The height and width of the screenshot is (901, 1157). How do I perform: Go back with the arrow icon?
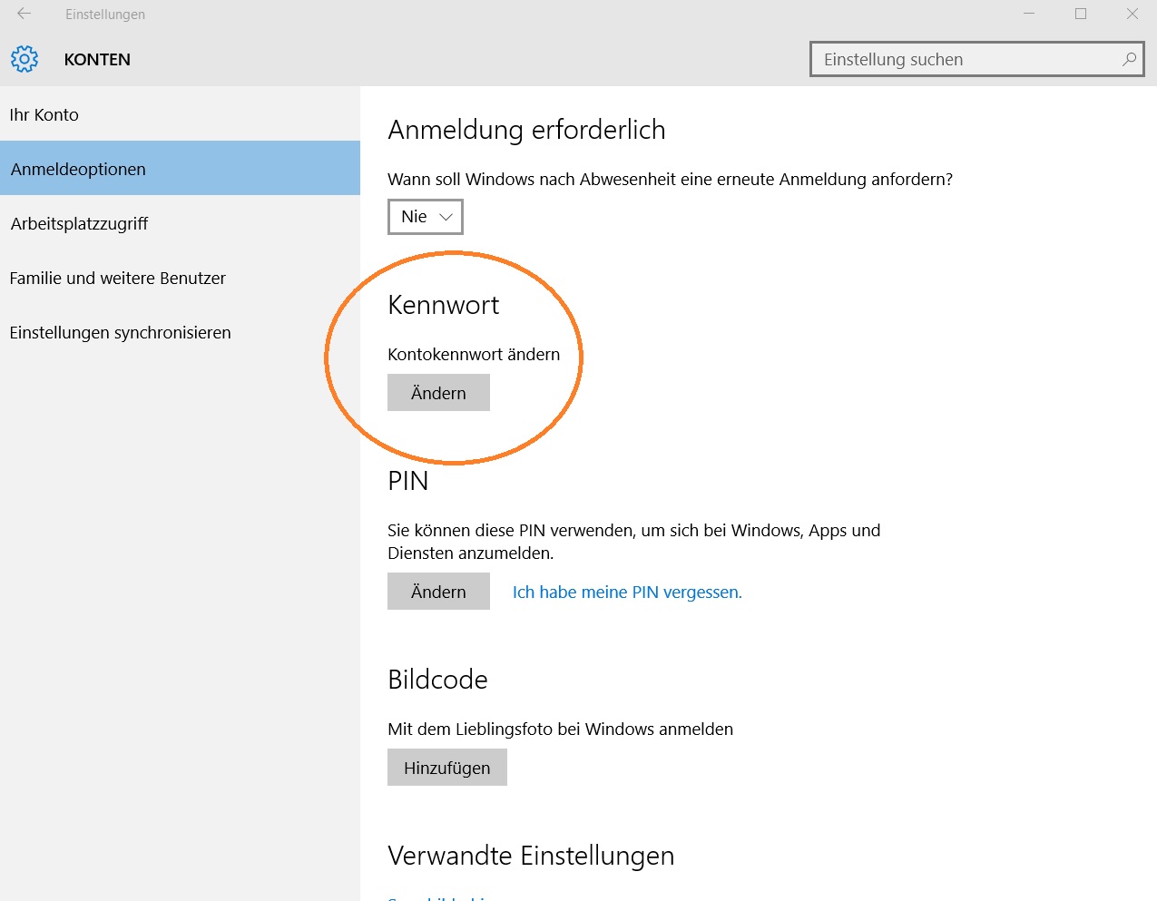pos(25,14)
